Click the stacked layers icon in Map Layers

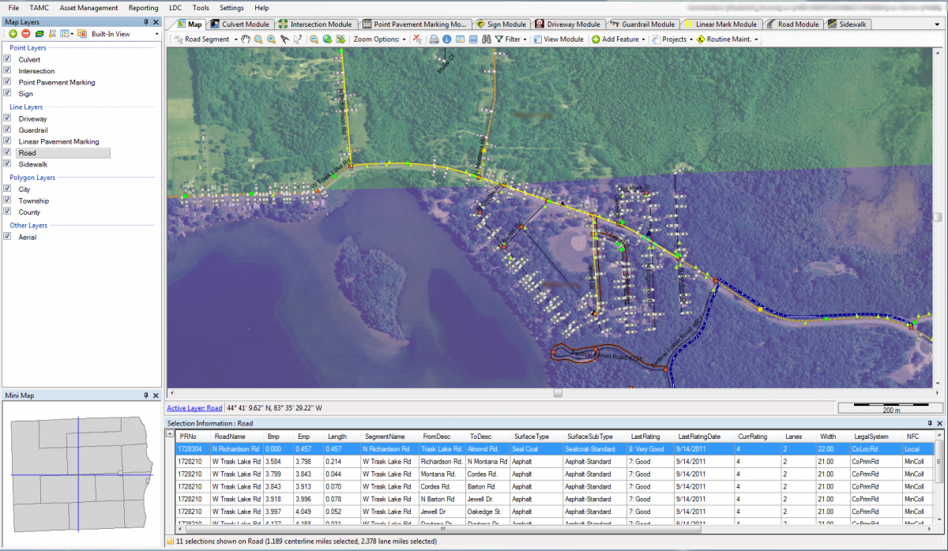click(x=39, y=34)
